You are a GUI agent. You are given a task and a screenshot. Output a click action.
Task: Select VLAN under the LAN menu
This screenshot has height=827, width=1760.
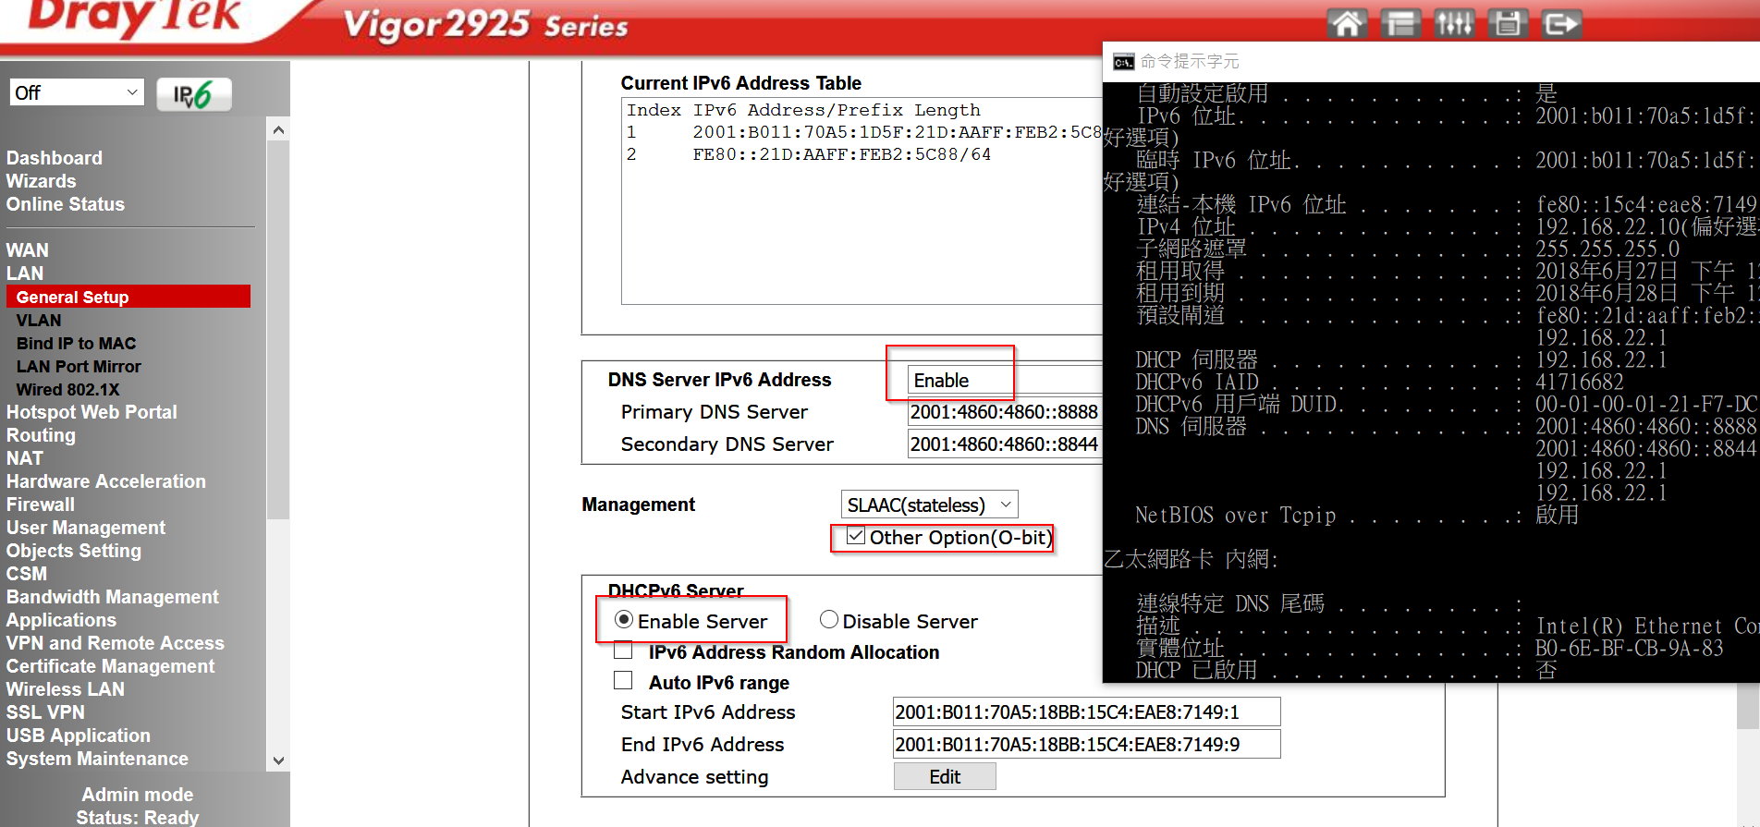pyautogui.click(x=39, y=321)
